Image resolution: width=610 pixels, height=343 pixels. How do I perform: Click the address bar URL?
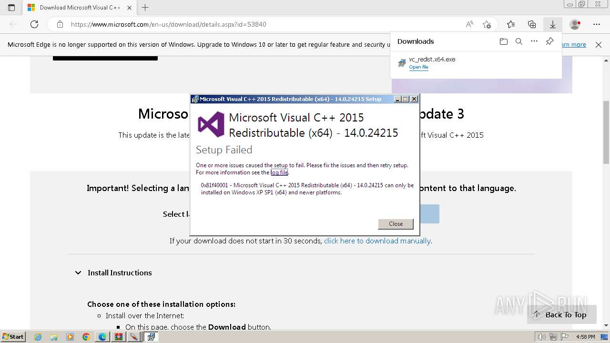point(168,24)
